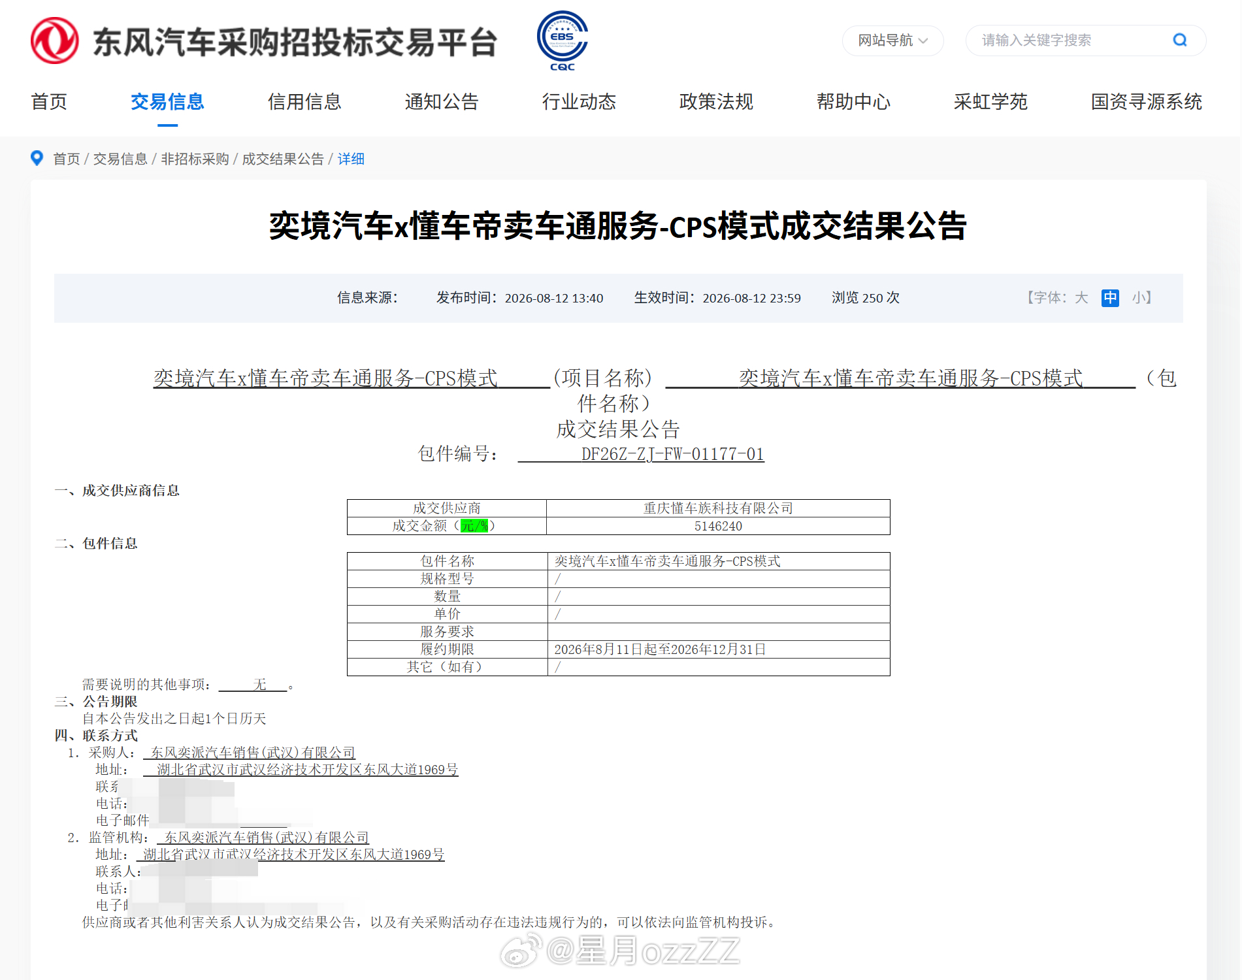Open 国资寻源系统 navigation tab
The image size is (1242, 980).
tap(1147, 102)
